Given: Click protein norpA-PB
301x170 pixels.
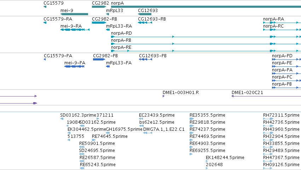Looking at the screenshot, I should 282,84.
